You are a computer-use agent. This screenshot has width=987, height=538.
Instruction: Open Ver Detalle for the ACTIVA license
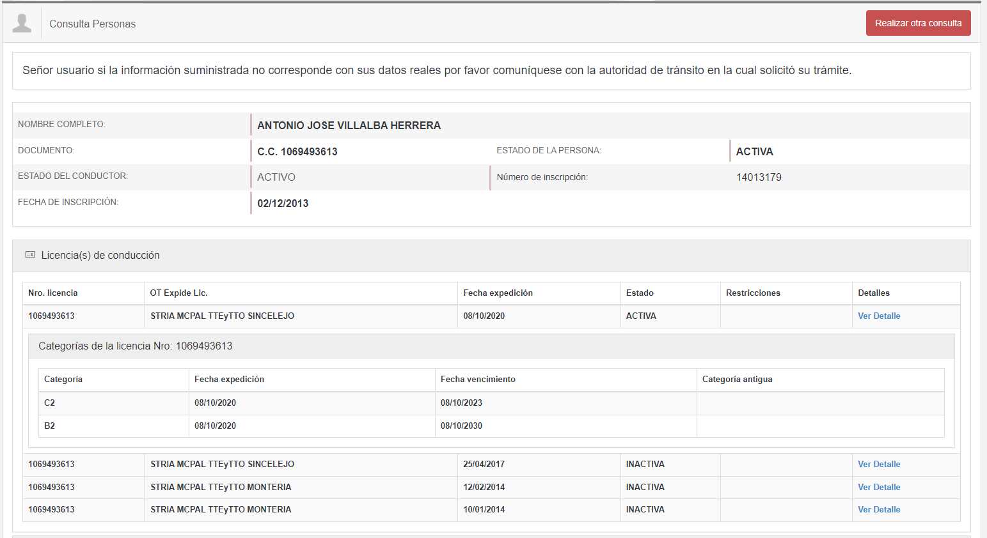878,316
